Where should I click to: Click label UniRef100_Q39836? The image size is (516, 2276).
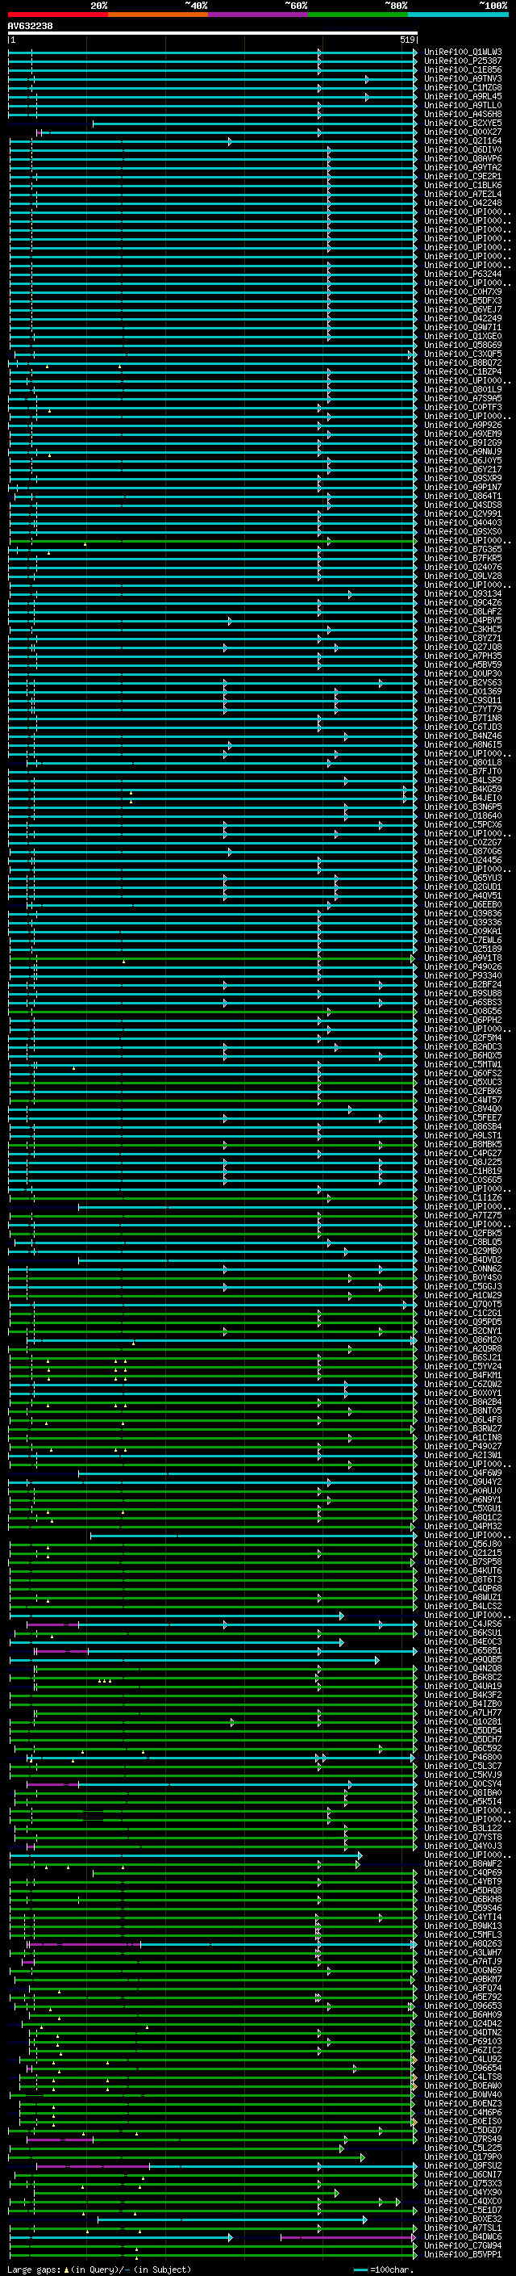(463, 914)
